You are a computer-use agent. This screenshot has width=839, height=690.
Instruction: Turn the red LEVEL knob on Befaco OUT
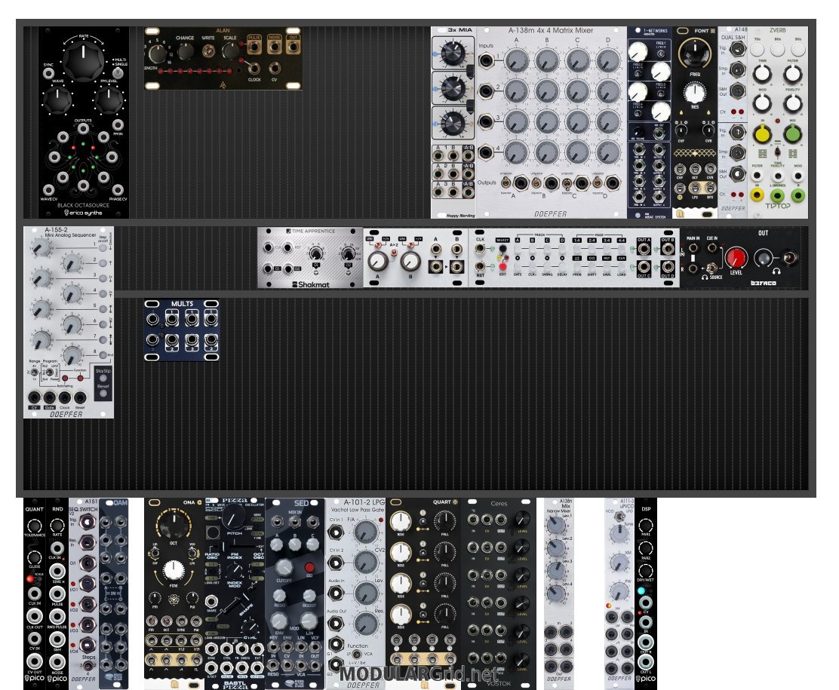pos(736,258)
